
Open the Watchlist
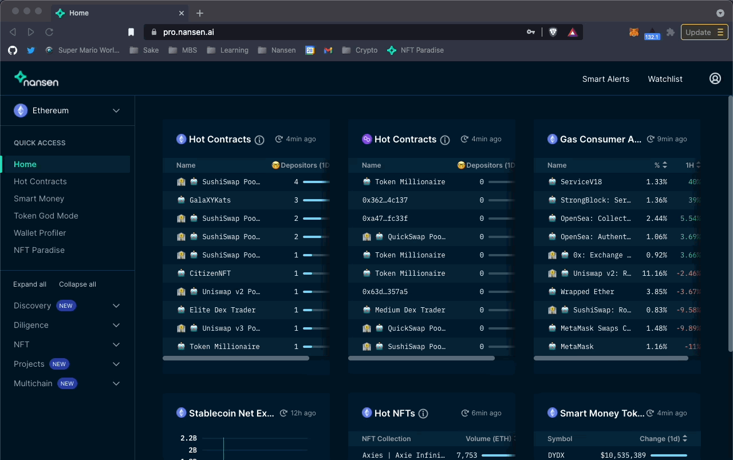tap(665, 79)
